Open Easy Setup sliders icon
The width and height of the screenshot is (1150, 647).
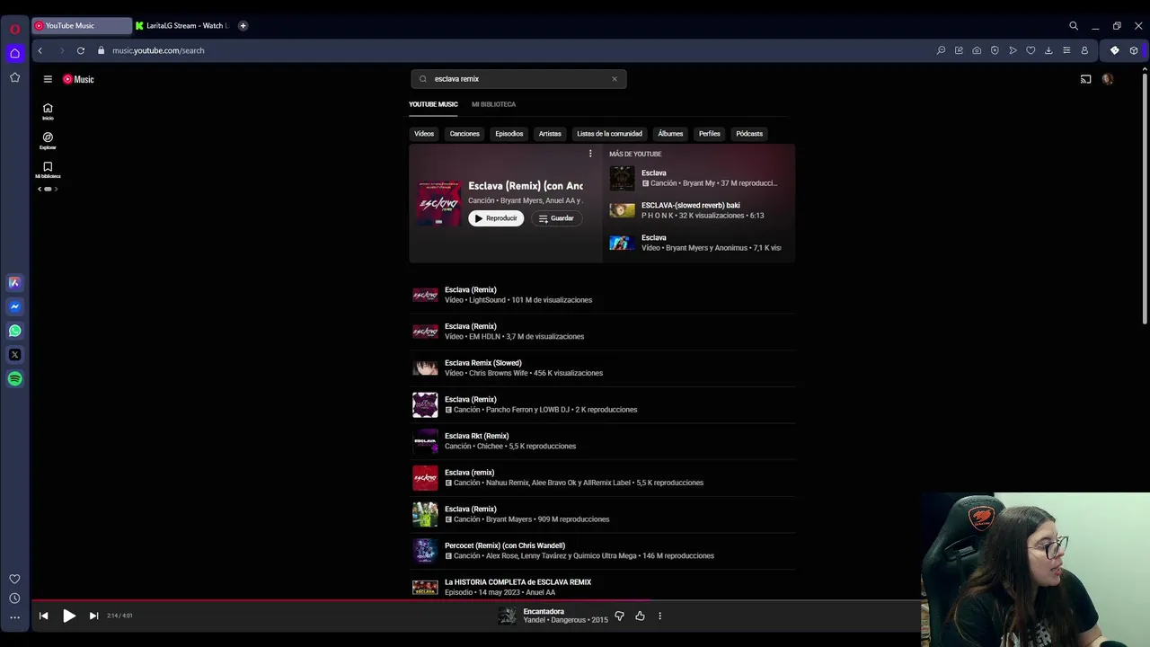coord(1066,50)
